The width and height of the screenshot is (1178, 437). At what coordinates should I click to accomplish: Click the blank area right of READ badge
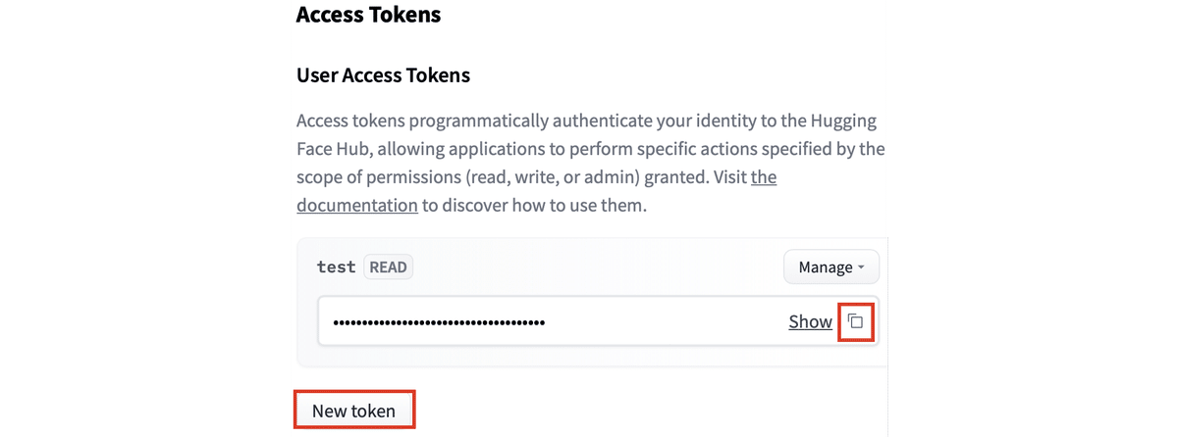click(589, 267)
